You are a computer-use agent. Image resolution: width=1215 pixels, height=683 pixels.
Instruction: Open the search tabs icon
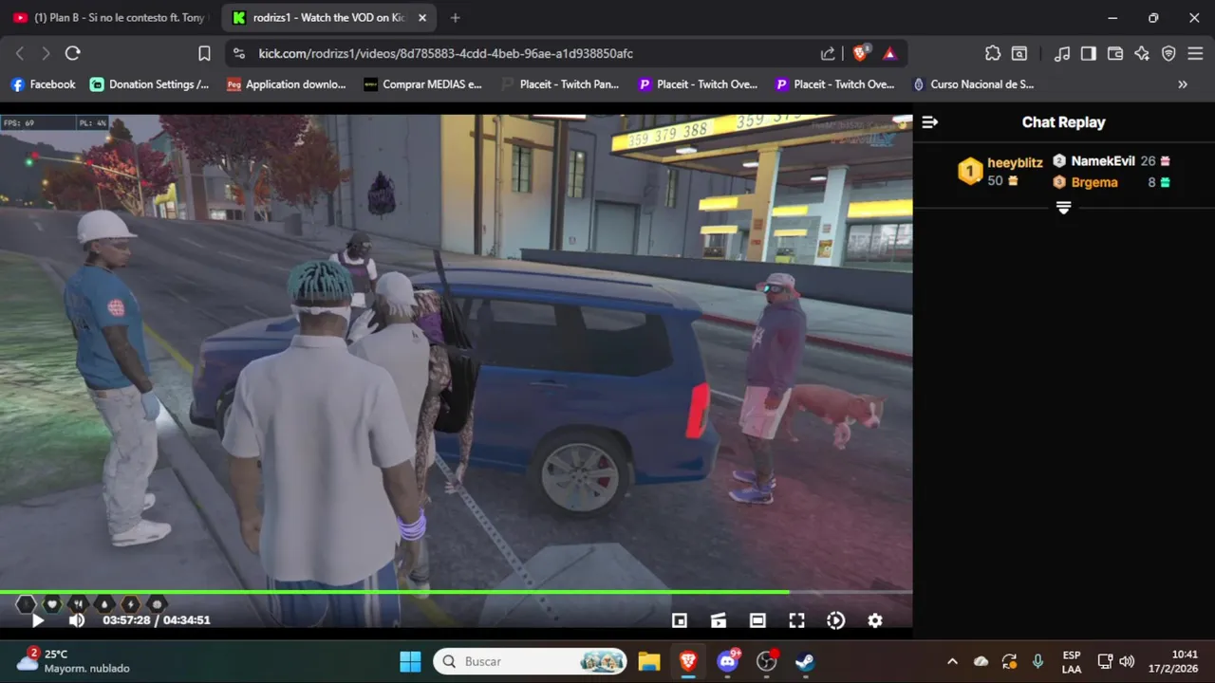tap(1019, 54)
